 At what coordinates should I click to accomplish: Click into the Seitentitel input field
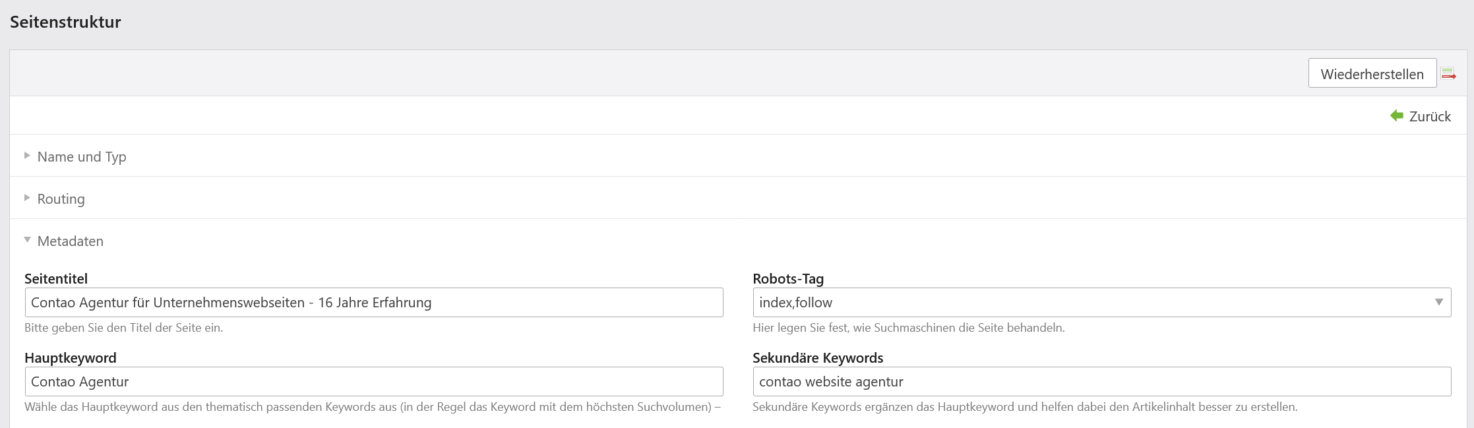coord(374,302)
